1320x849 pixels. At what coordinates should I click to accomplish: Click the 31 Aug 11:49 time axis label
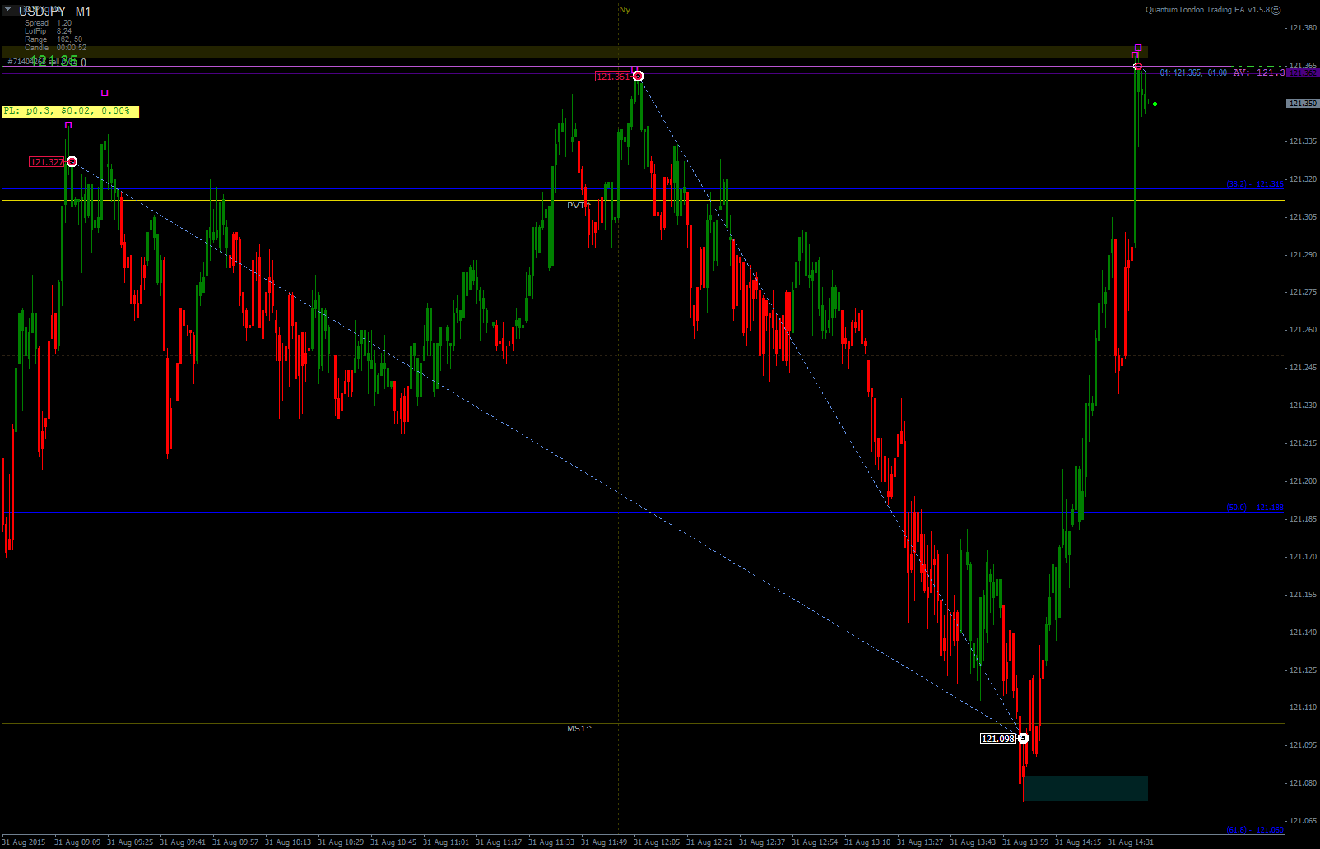coord(605,842)
